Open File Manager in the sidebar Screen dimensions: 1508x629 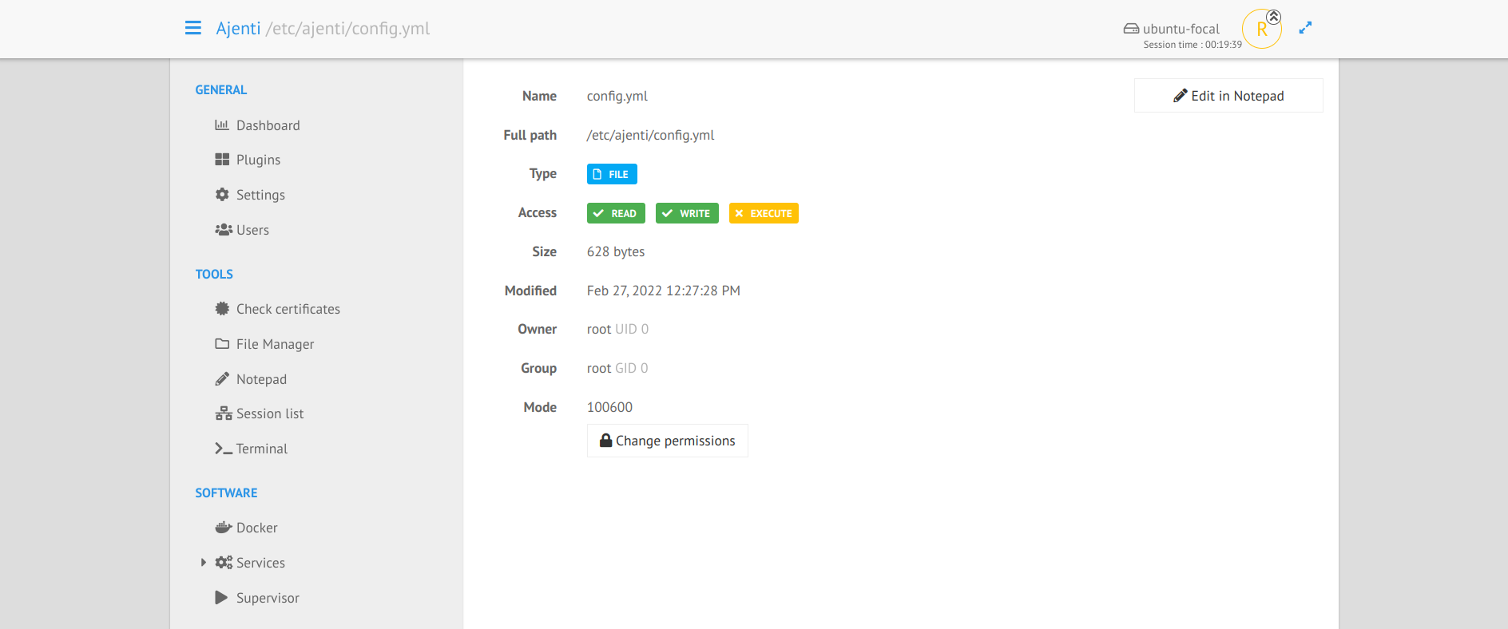275,344
